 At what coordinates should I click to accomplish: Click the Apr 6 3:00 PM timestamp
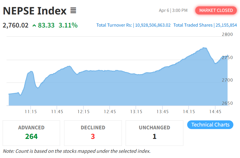pos(173,10)
